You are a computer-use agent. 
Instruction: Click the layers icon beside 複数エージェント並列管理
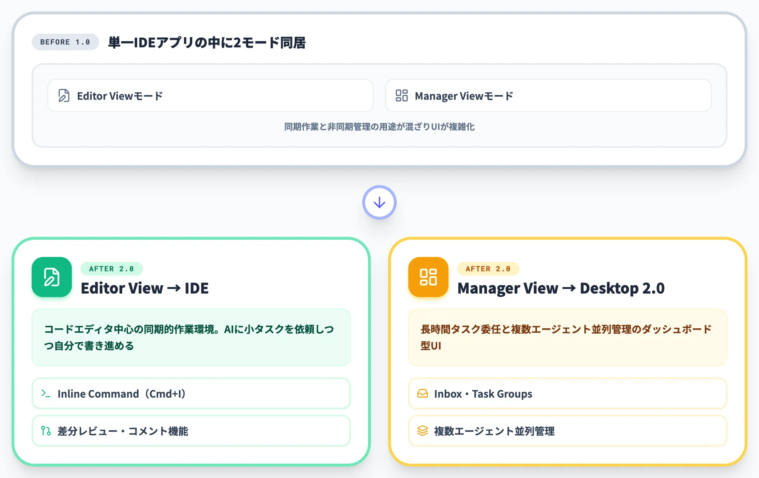click(423, 431)
